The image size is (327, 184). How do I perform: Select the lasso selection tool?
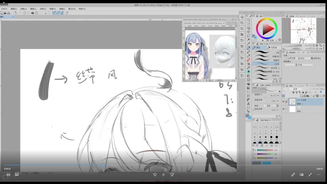click(248, 36)
